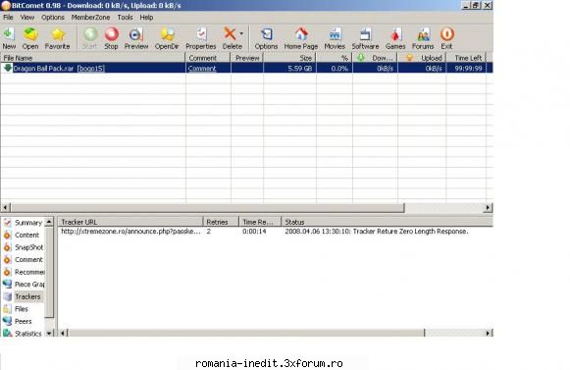This screenshot has width=570, height=370.
Task: Click the tracker panel scroll left arrow
Action: click(63, 333)
